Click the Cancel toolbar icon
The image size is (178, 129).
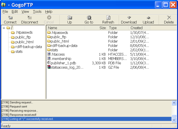pos(49,18)
